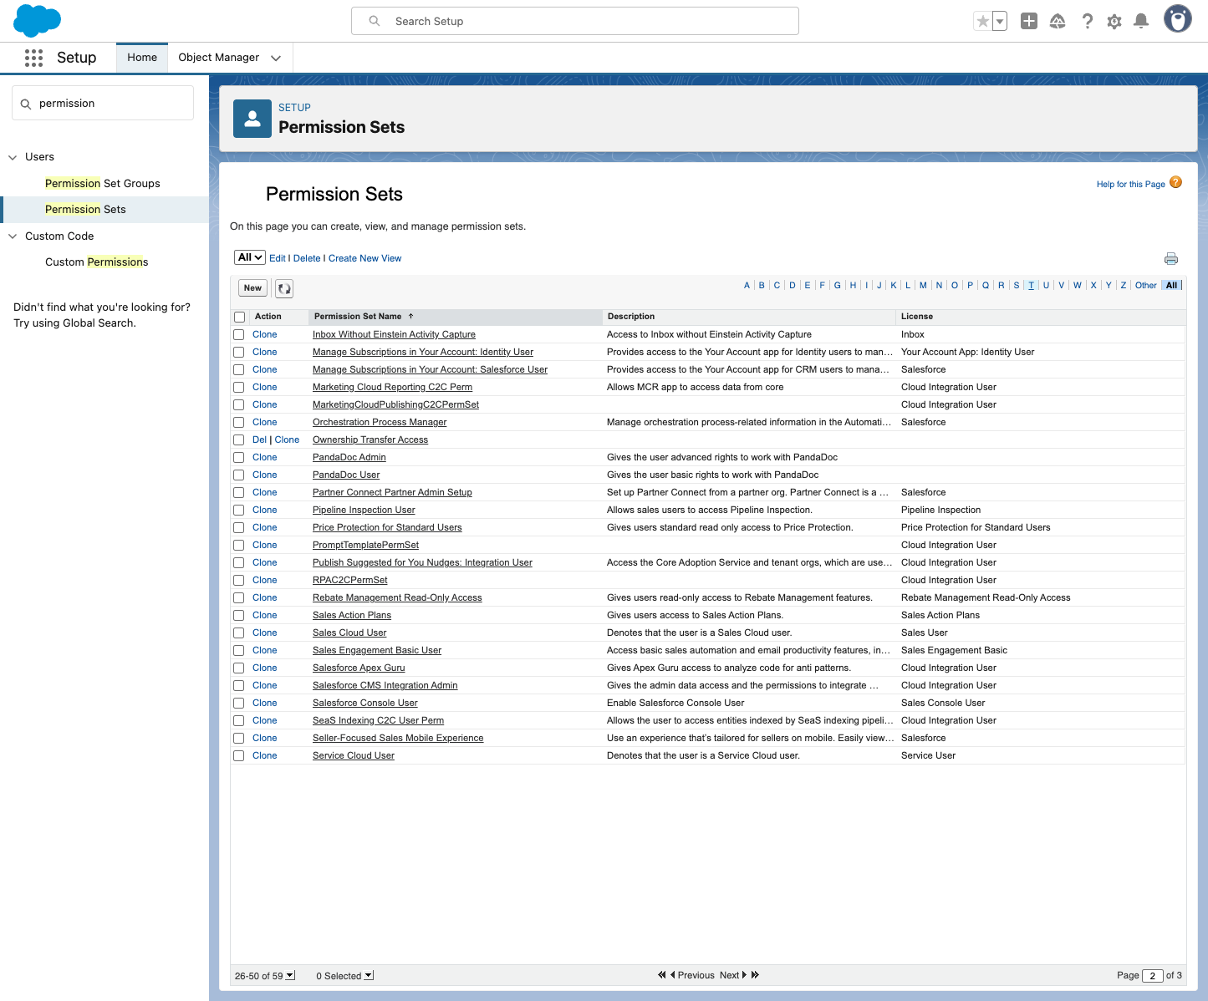Screen dimensions: 1208x1001
Task: Click the refresh icon beside New
Action: [x=284, y=288]
